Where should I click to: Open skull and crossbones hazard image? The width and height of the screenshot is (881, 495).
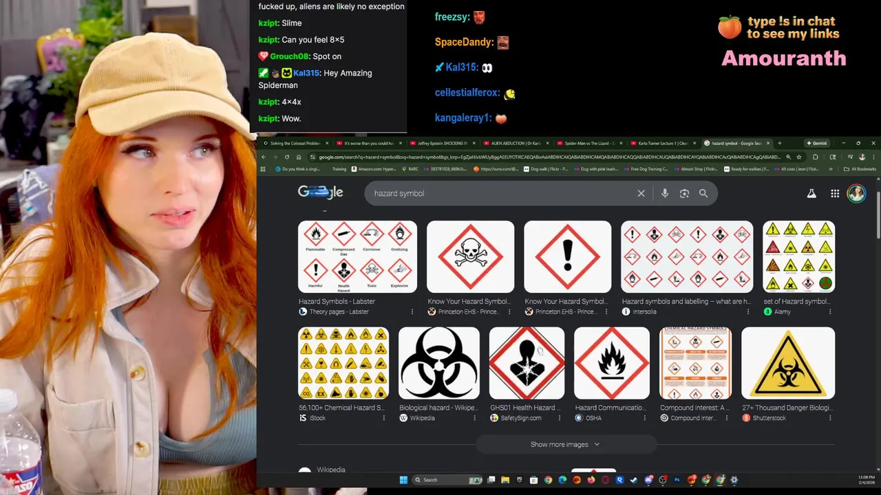[470, 256]
